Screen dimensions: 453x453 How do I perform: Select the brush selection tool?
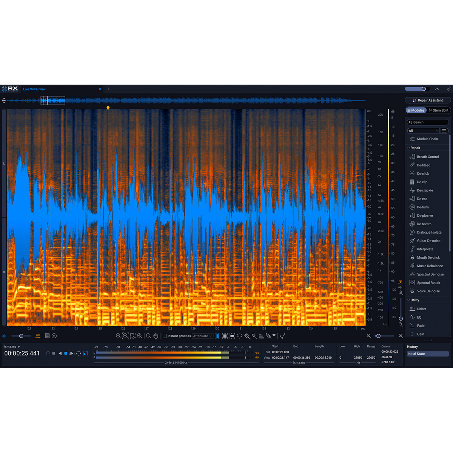(x=247, y=336)
